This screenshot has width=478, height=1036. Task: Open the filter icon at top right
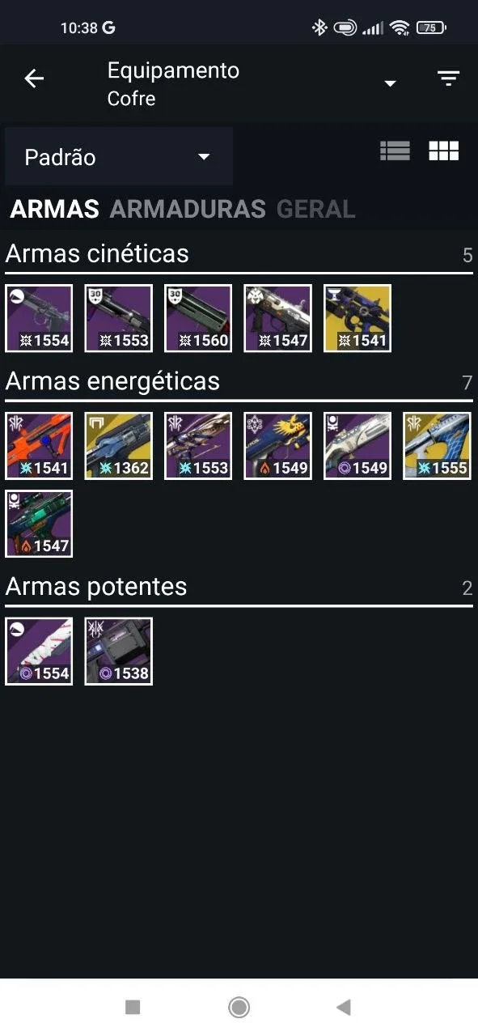click(448, 79)
